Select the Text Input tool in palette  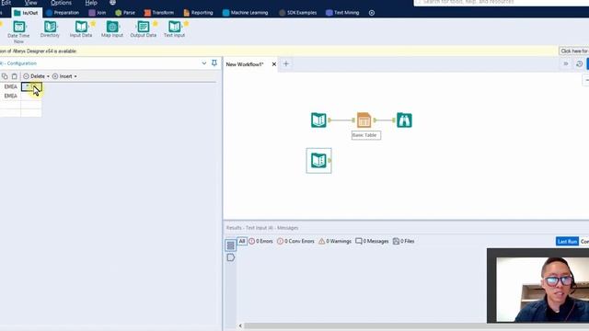tap(174, 29)
